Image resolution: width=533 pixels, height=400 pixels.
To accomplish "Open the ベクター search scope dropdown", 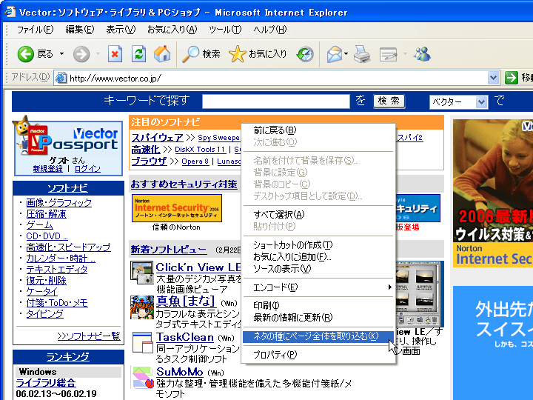I will pyautogui.click(x=481, y=101).
